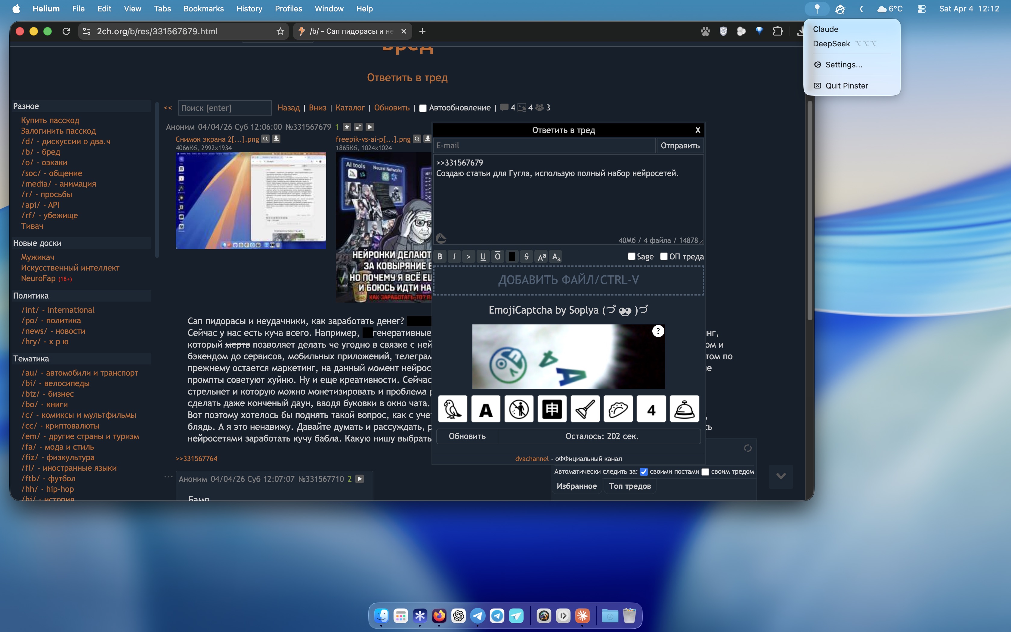Open the History menu
The image size is (1011, 632).
(x=249, y=9)
